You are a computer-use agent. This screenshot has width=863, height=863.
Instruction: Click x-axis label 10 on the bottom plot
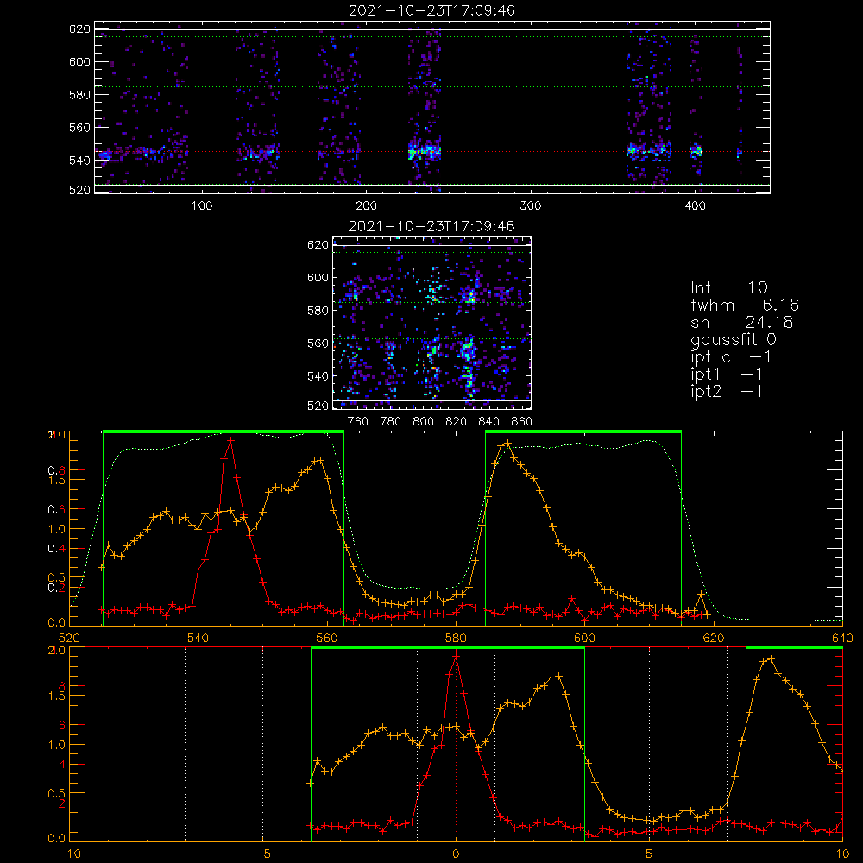(x=842, y=854)
